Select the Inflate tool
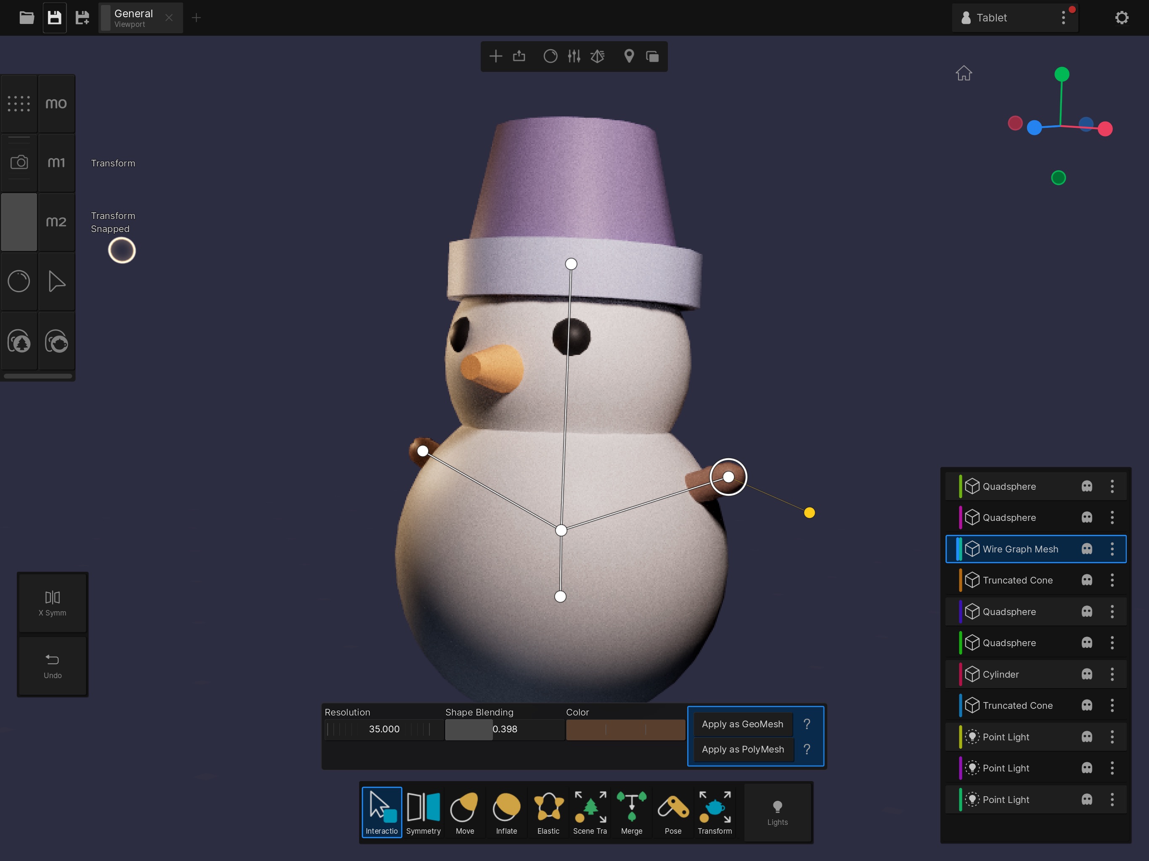Viewport: 1149px width, 861px height. [506, 812]
